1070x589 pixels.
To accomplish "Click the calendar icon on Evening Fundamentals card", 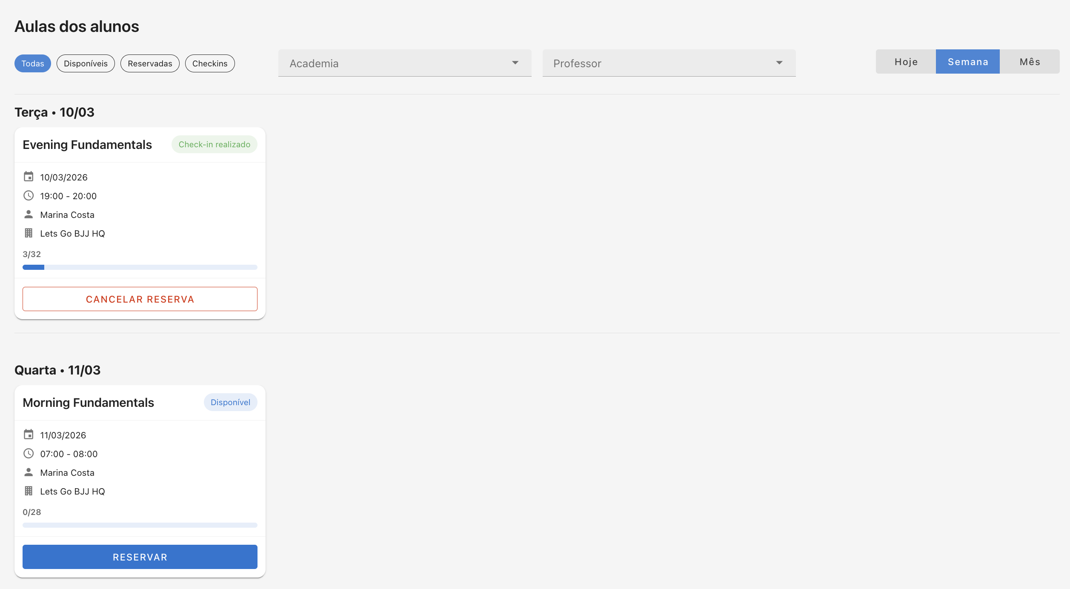I will coord(29,177).
